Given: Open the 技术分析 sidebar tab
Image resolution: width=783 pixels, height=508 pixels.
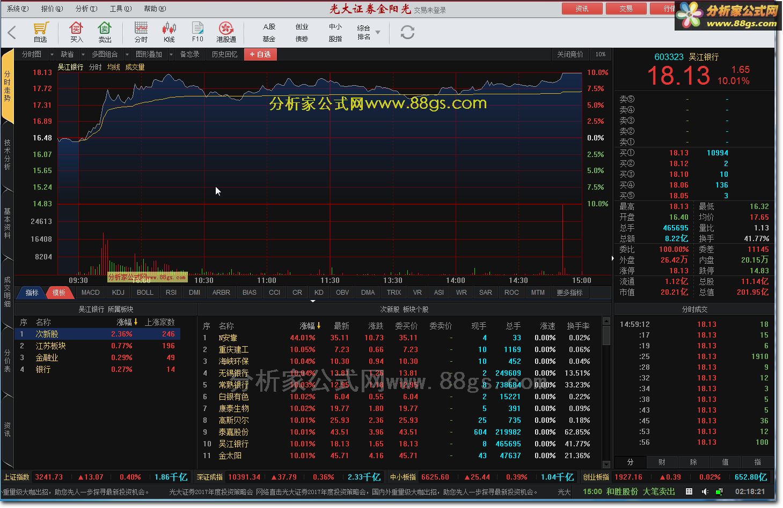Looking at the screenshot, I should click(x=8, y=155).
